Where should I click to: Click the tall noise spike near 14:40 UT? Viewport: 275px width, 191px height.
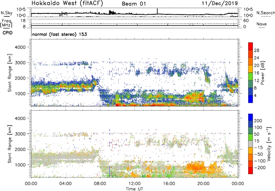click(157, 11)
